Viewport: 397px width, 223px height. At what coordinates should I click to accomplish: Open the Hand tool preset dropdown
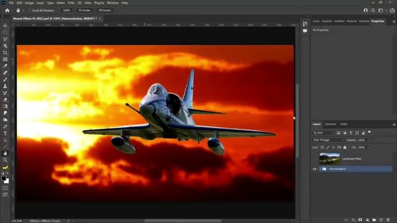pyautogui.click(x=24, y=11)
